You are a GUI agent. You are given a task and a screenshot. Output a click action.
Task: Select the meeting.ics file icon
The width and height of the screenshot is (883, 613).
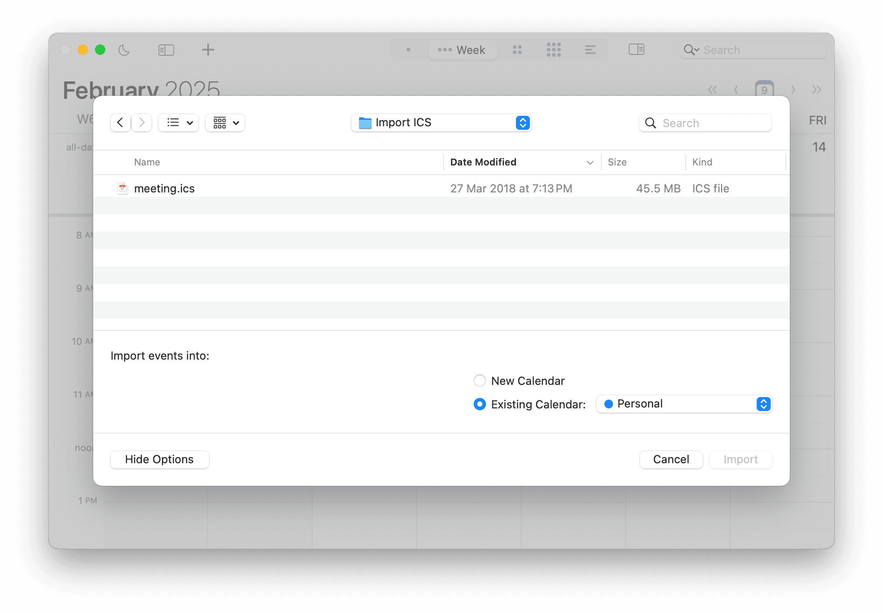click(122, 188)
